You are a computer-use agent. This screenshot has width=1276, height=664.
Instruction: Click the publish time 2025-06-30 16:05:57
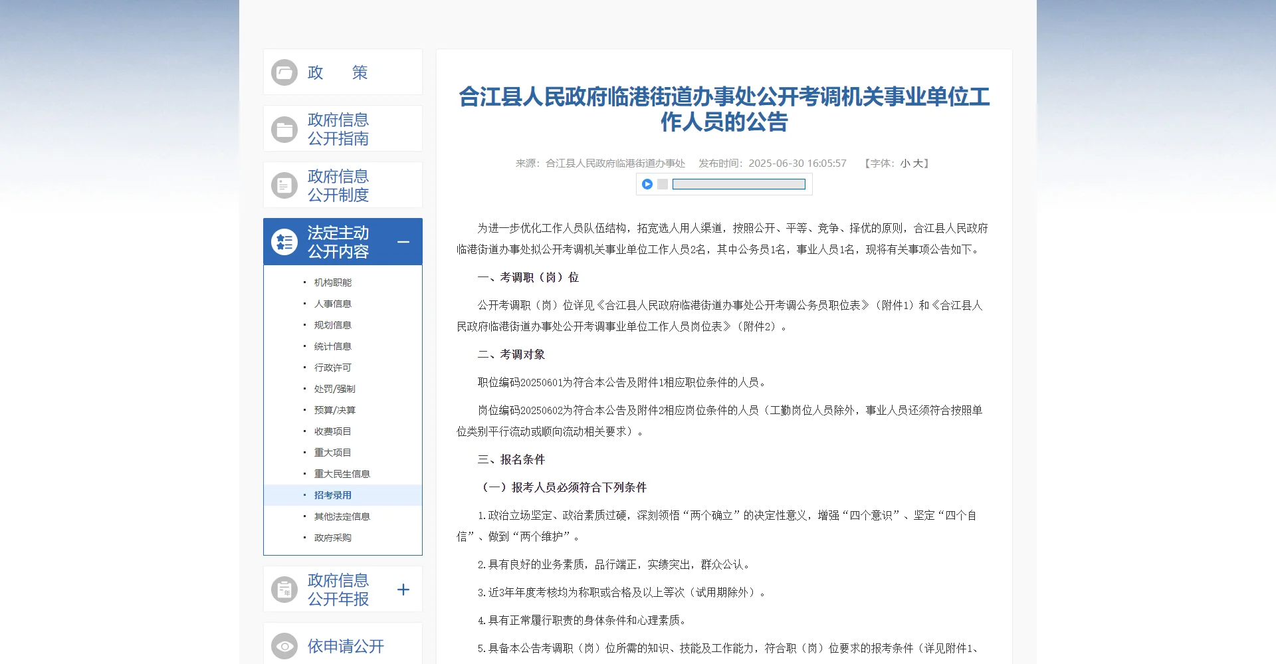point(797,164)
